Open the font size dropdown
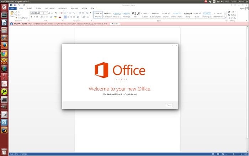Viewport: 249px width, 156px height. [x=47, y=13]
